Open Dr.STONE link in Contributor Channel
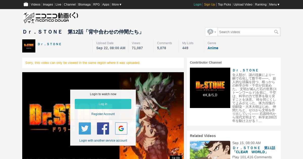This screenshot has width=303, height=159. (246, 70)
